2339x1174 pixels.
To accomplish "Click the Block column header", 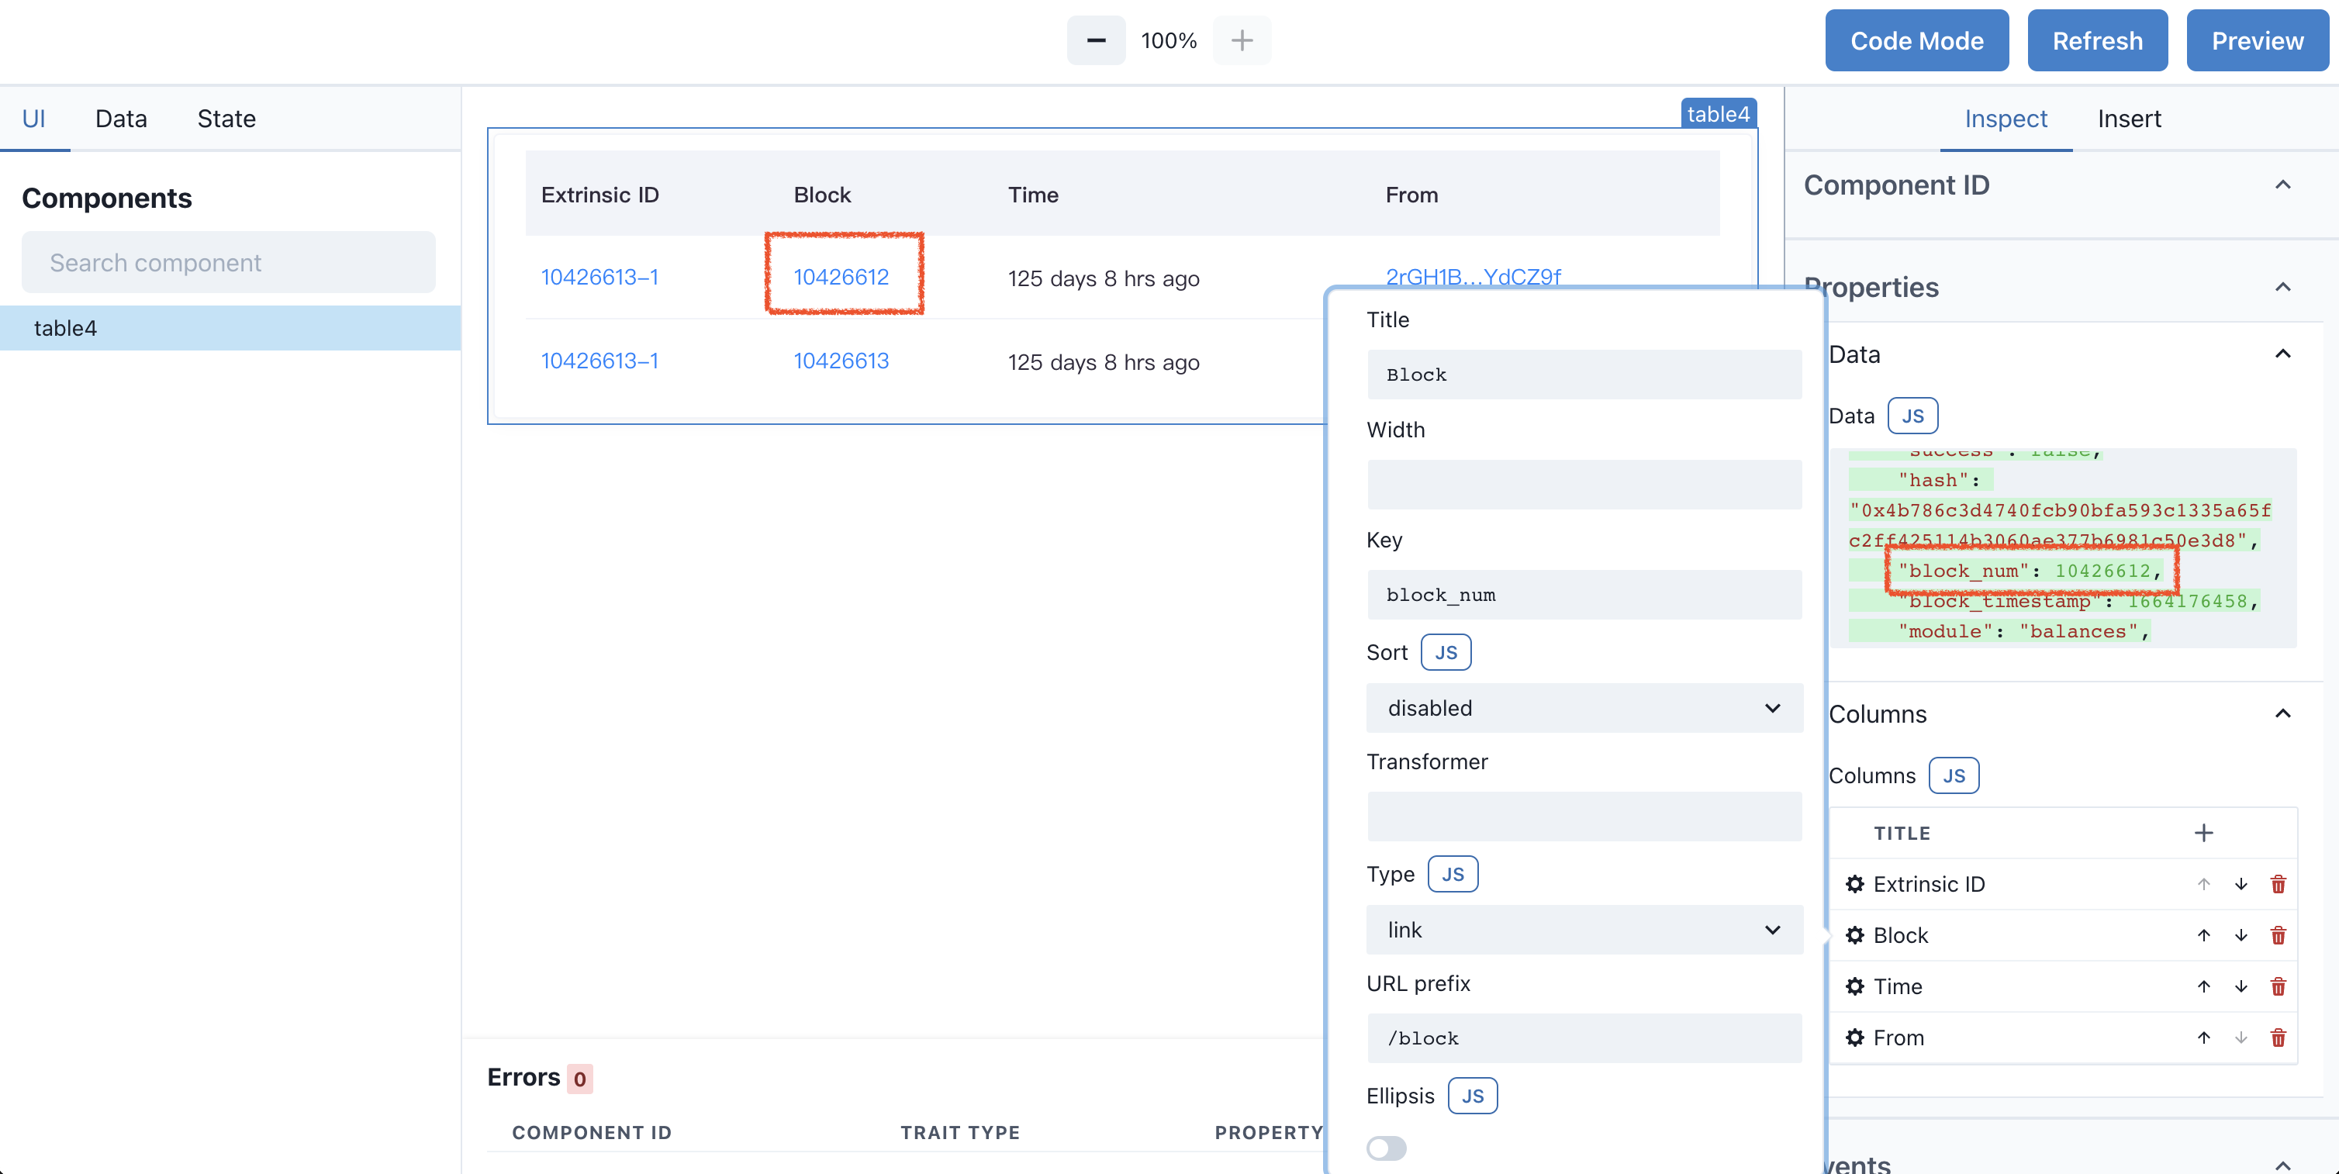I will (822, 195).
